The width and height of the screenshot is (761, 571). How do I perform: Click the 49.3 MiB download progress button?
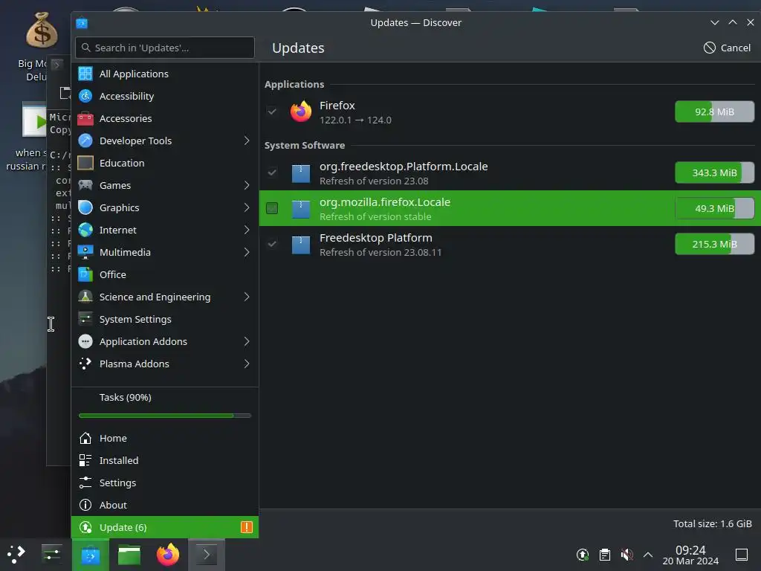pyautogui.click(x=714, y=209)
